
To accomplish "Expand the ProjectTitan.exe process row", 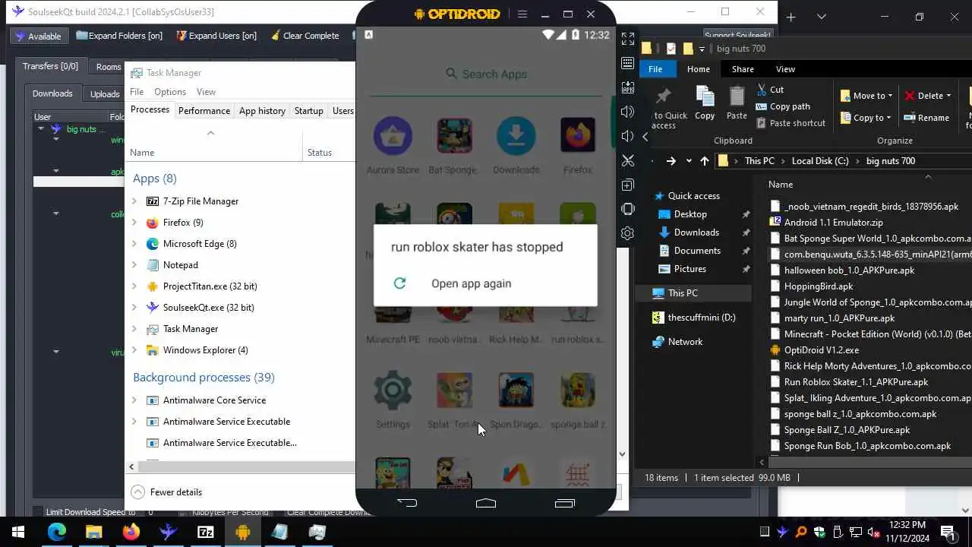I will click(x=134, y=286).
